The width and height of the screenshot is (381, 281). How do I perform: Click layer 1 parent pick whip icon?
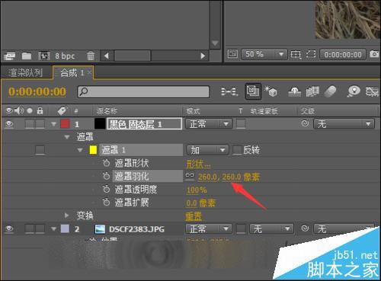point(305,123)
